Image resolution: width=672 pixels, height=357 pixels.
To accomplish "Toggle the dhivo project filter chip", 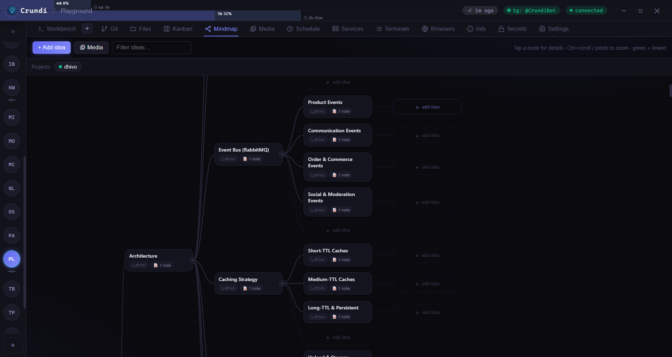I will click(x=68, y=67).
